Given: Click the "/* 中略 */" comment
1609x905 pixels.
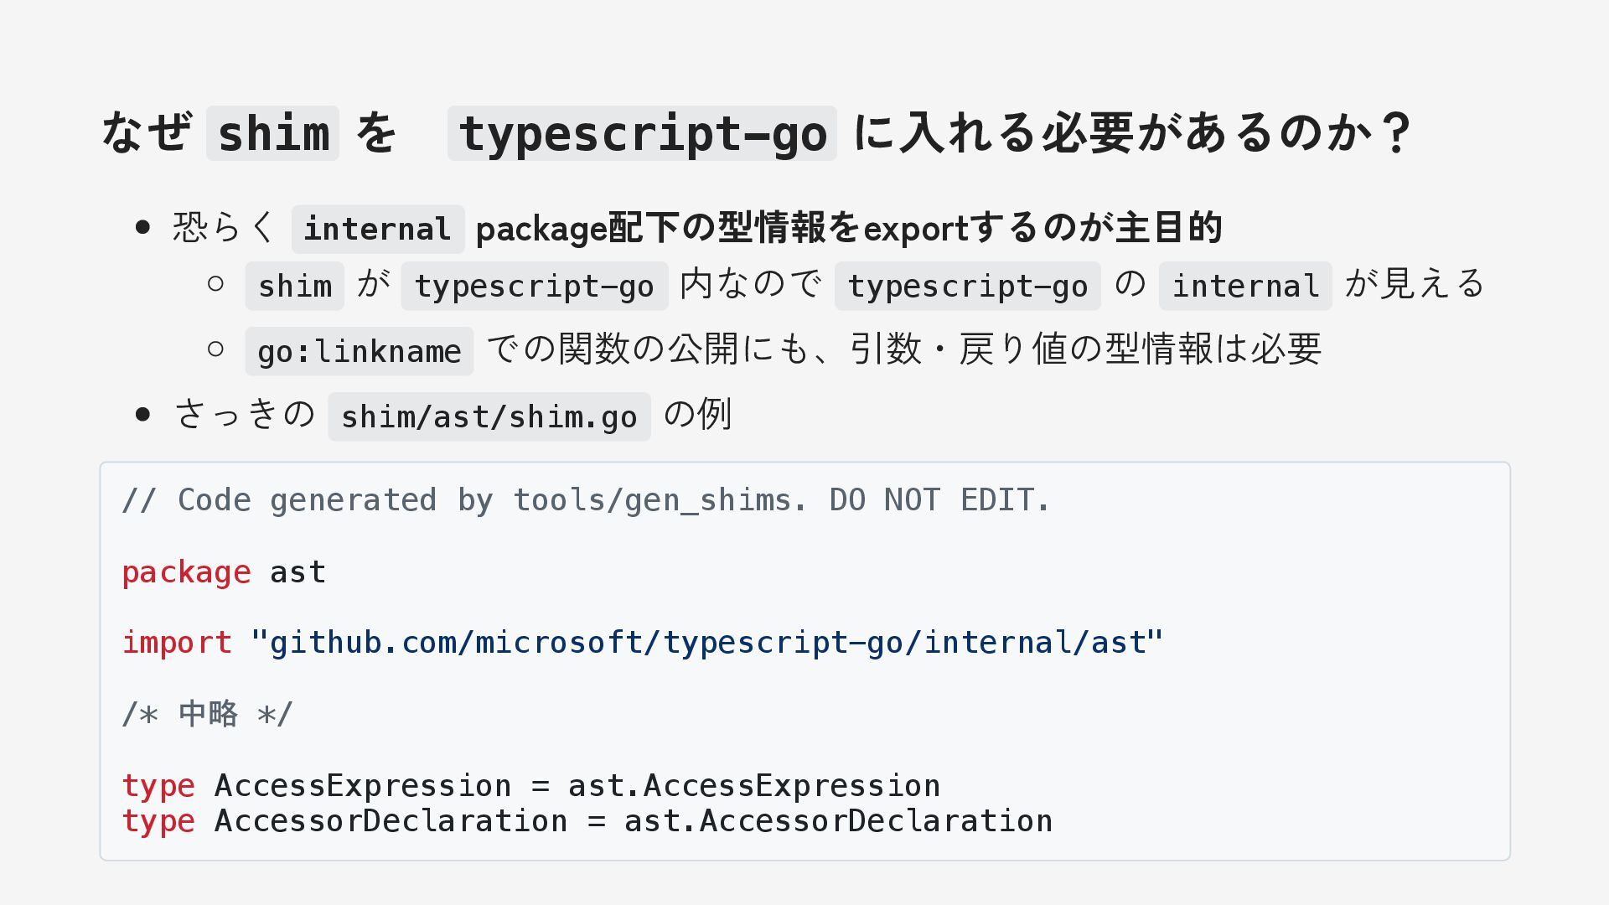Looking at the screenshot, I should tap(207, 714).
